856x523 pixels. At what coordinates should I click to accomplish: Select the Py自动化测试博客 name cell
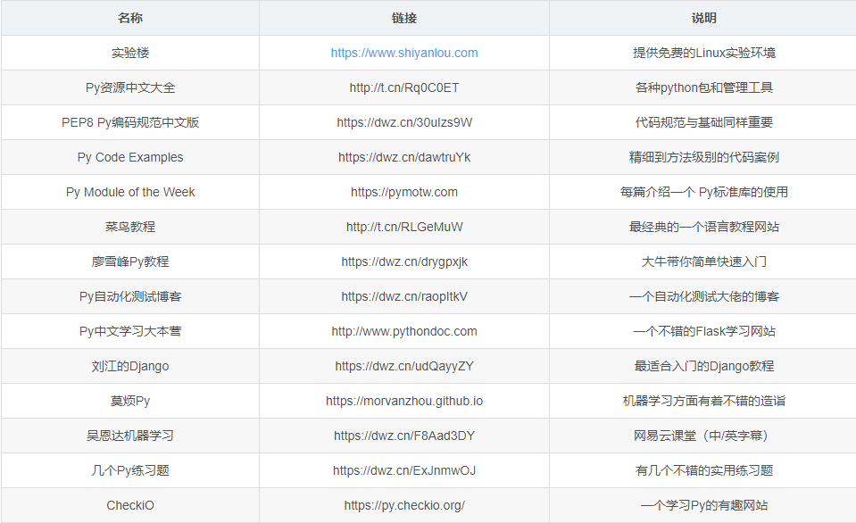click(x=130, y=296)
